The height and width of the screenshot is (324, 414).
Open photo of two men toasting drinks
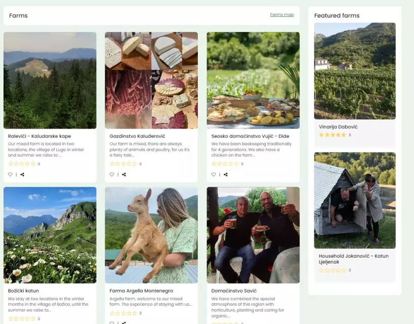[x=253, y=235]
